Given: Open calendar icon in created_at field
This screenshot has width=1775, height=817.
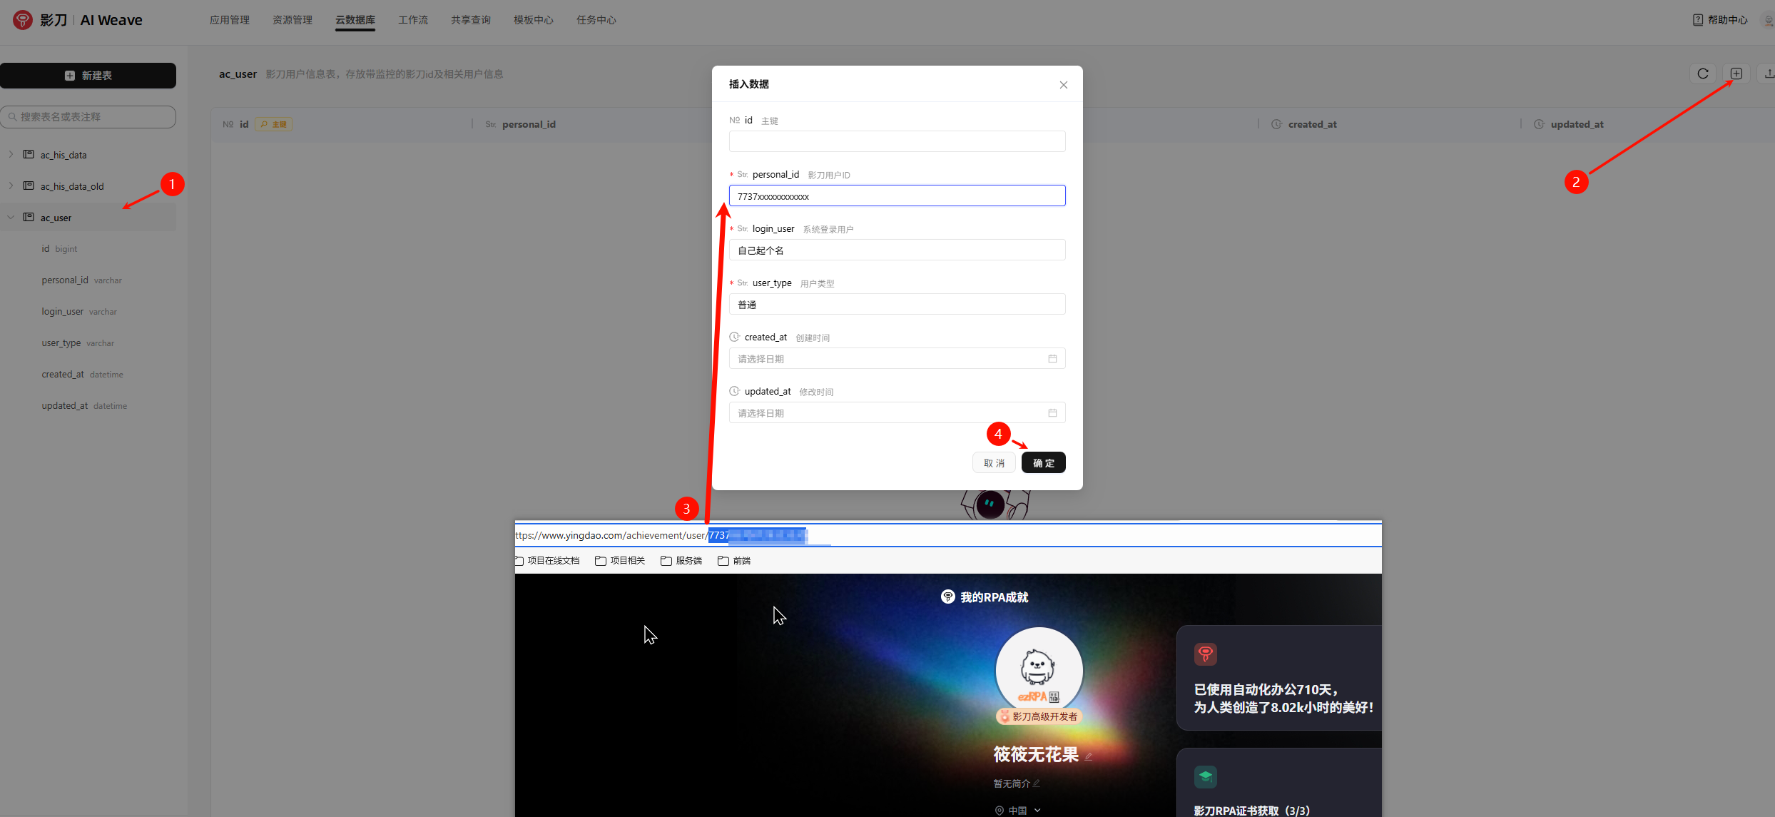Looking at the screenshot, I should pyautogui.click(x=1052, y=358).
